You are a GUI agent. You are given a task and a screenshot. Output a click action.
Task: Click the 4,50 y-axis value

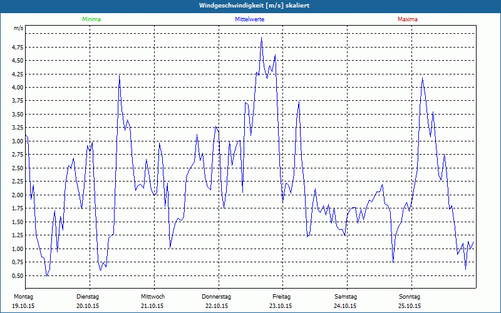pos(18,61)
